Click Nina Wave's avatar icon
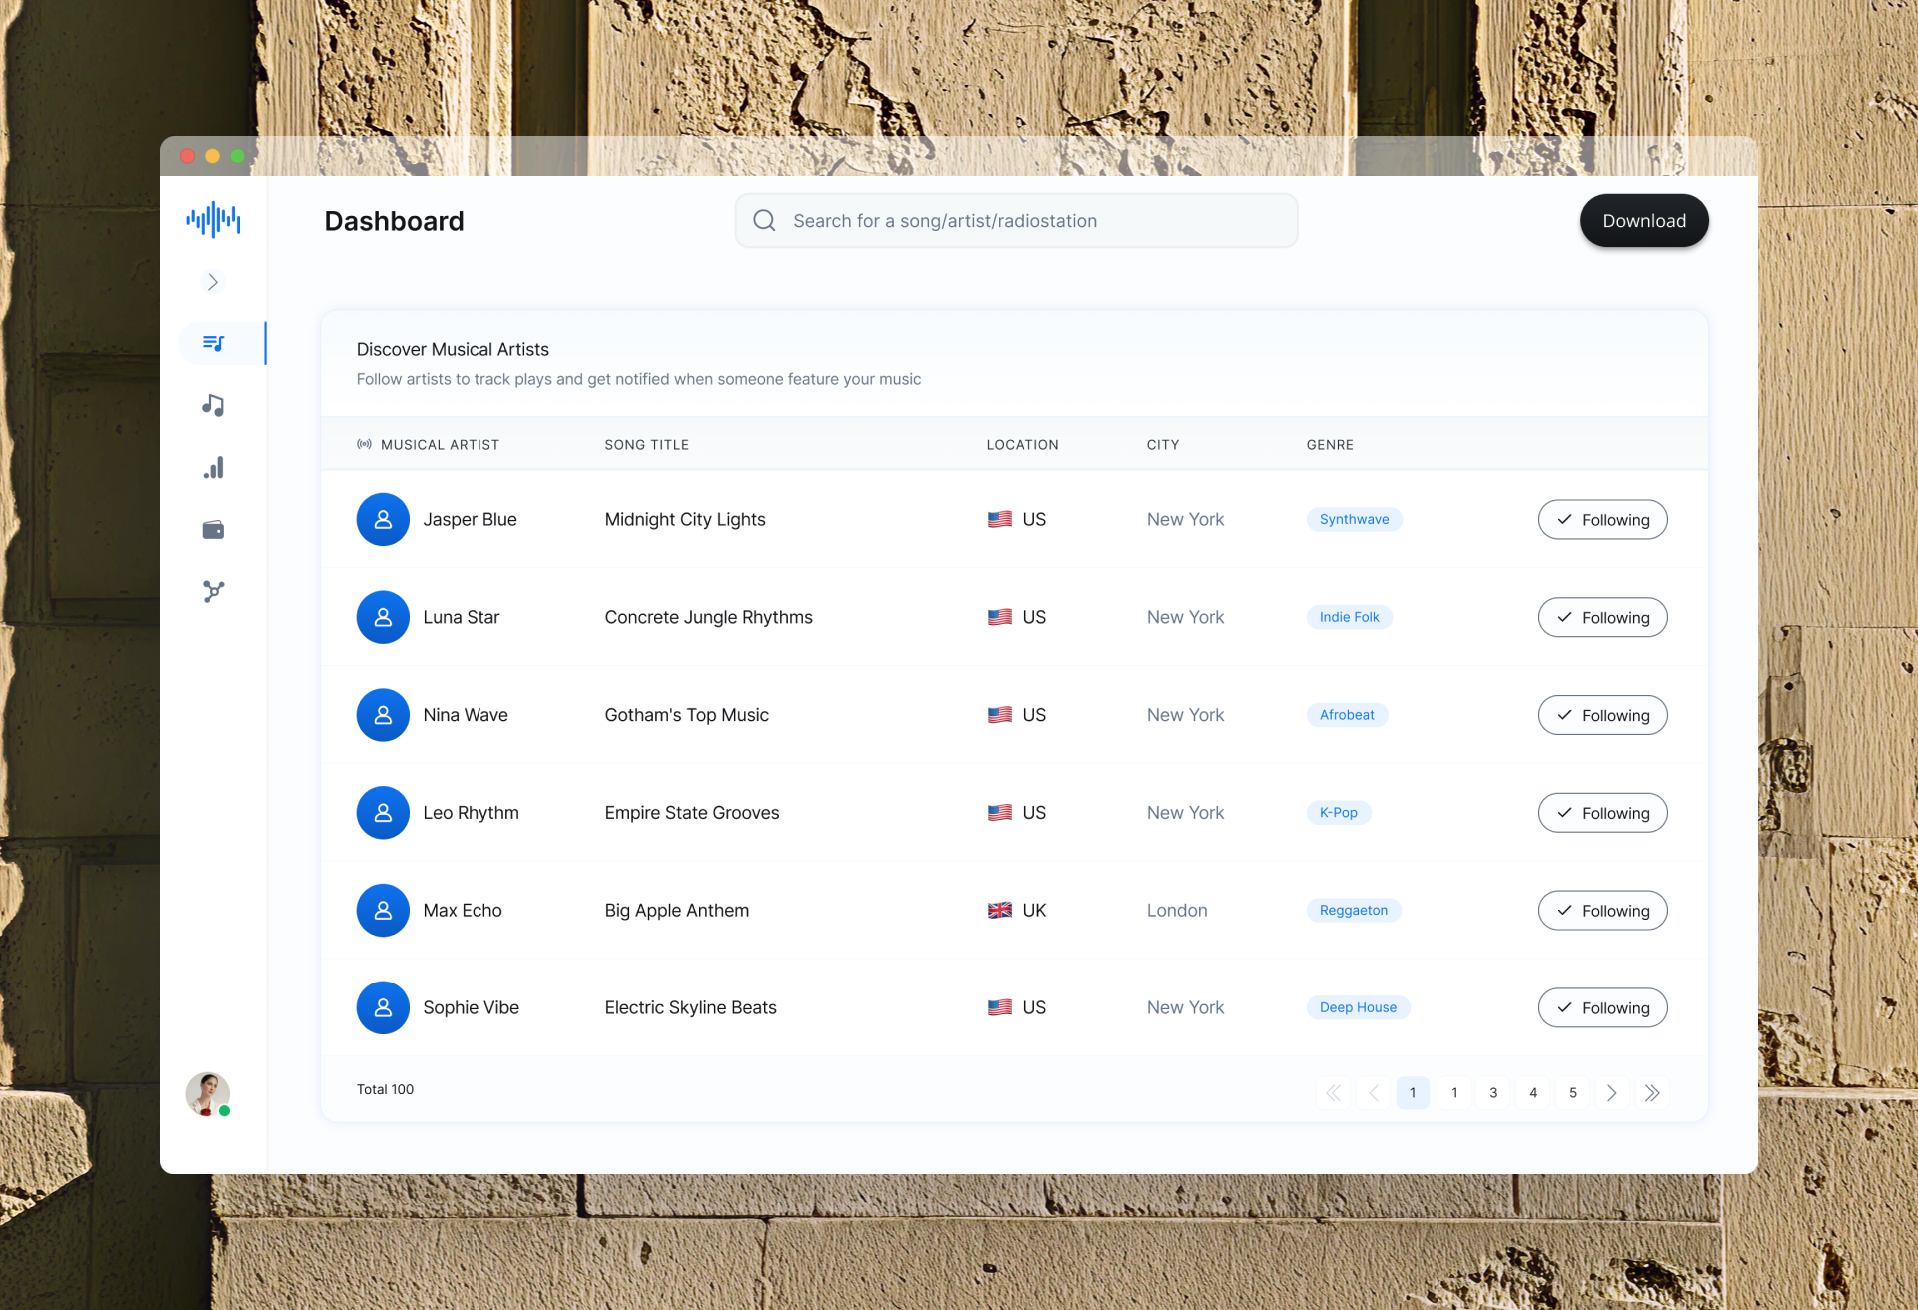Screen dimensions: 1918x1310 (383, 715)
